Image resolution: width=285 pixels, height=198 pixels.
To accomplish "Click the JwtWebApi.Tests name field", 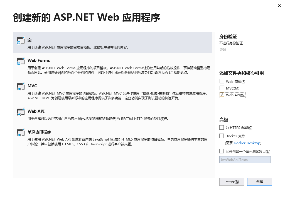I will [245, 160].
